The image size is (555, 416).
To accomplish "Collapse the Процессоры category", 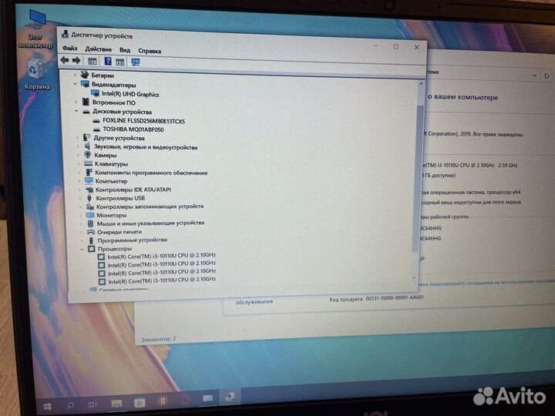I will pos(81,249).
